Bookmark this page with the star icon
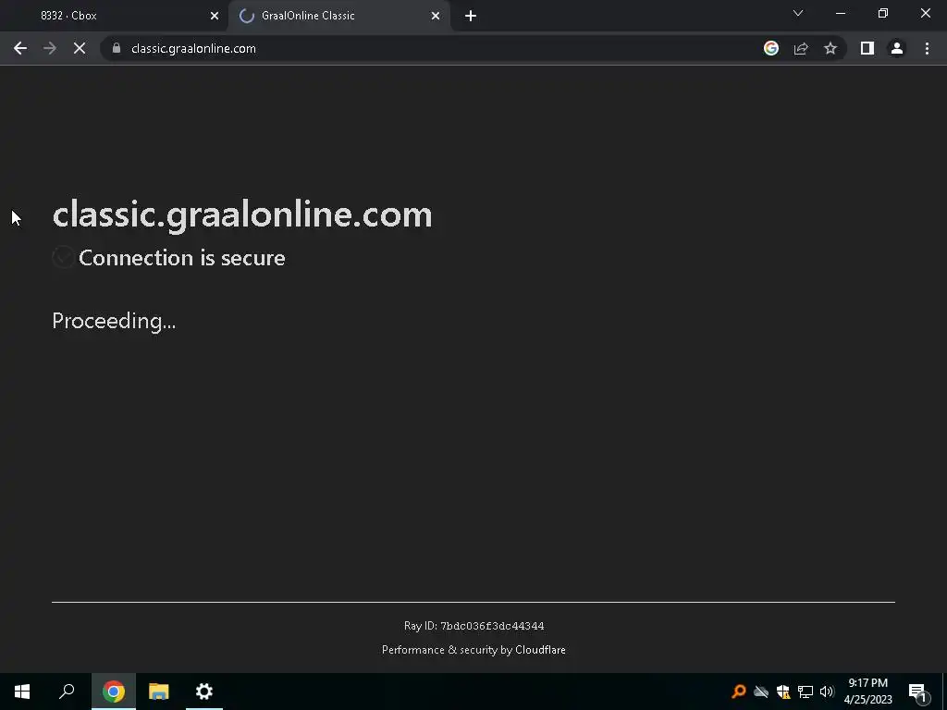The height and width of the screenshot is (710, 947). click(x=830, y=48)
